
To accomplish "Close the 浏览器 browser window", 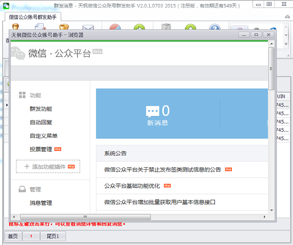I will [269, 35].
